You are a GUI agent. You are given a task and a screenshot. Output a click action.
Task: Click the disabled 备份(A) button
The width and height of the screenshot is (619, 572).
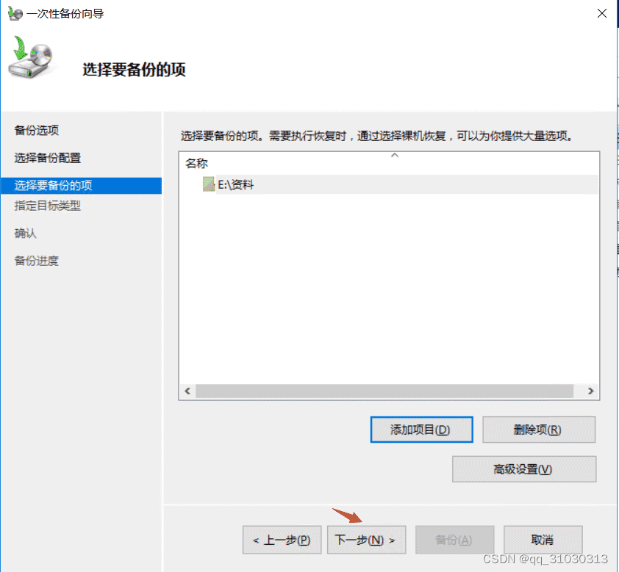(x=455, y=540)
